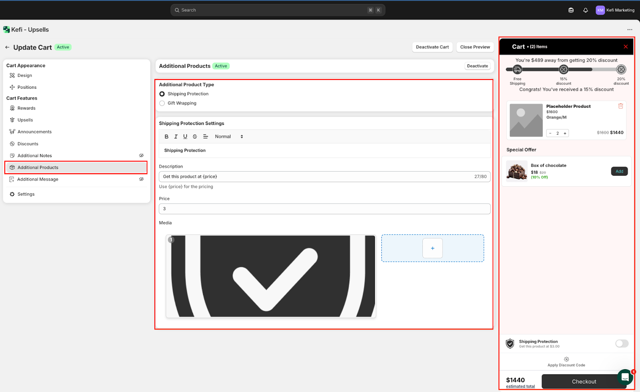Toggle visibility of Additional Notes
The height and width of the screenshot is (392, 640).
(x=141, y=156)
